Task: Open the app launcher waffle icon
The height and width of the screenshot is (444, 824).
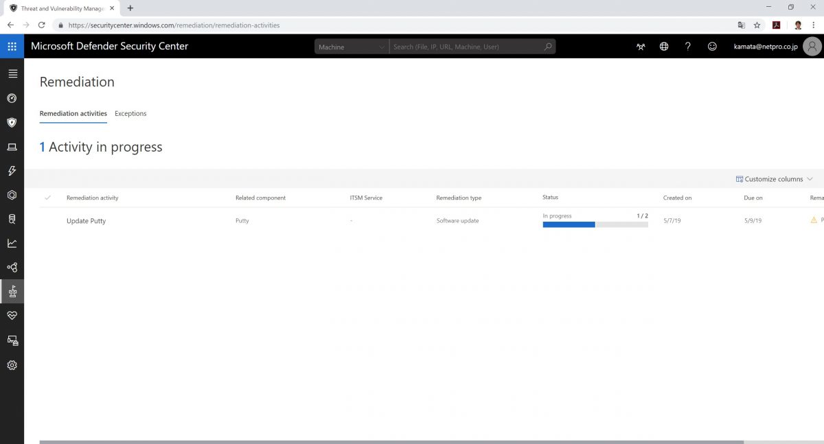Action: click(12, 47)
